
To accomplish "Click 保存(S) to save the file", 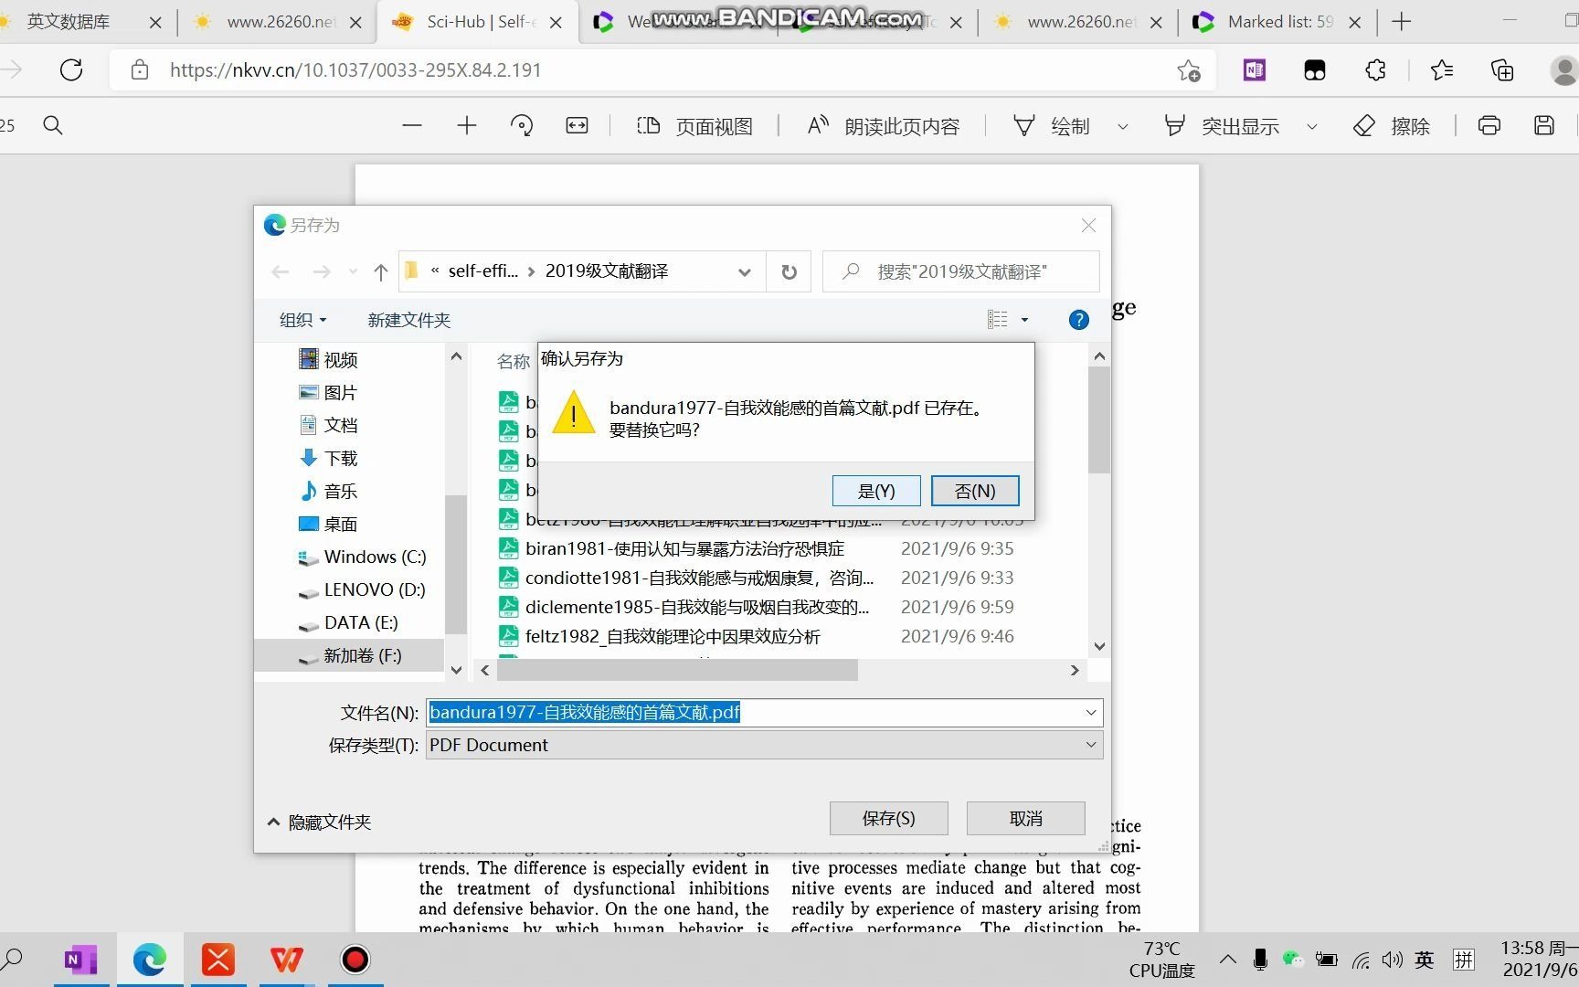I will [887, 818].
